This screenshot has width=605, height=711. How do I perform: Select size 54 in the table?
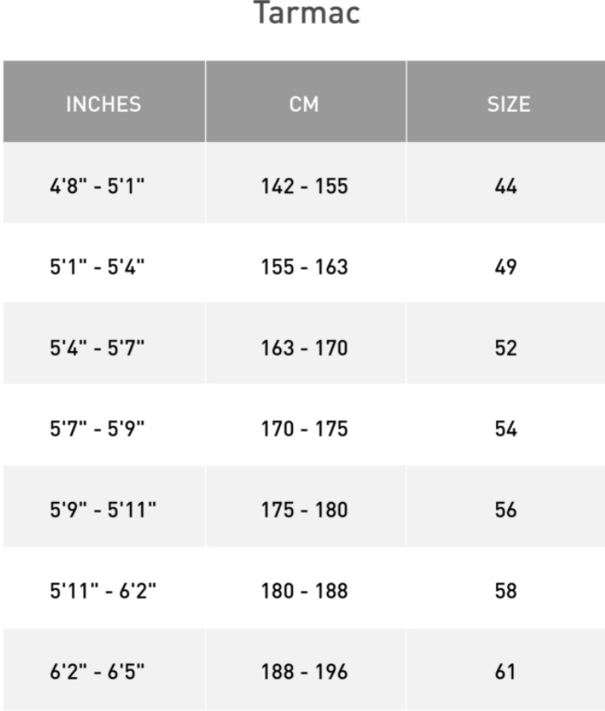(x=506, y=428)
